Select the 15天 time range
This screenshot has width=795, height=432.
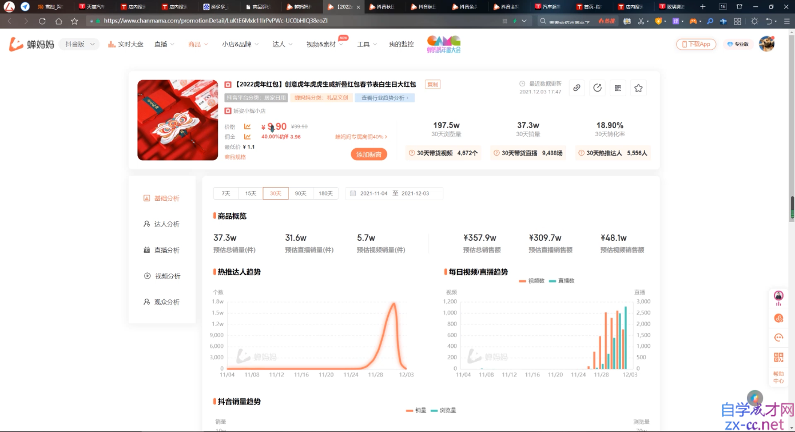coord(251,193)
